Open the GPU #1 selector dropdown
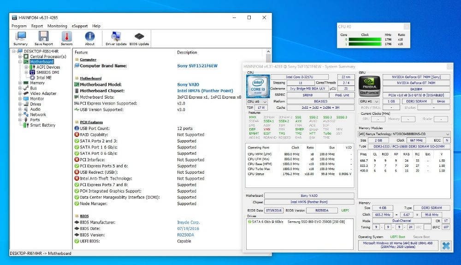Image resolution: width=461 pixels, height=265 pixels. point(369,101)
